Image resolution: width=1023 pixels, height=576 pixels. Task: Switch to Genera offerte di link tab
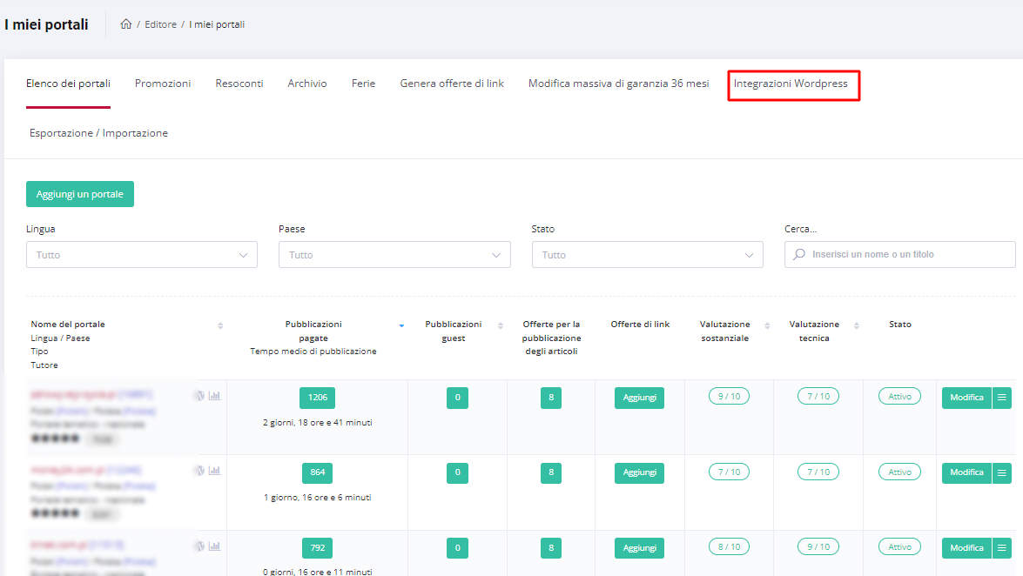pos(452,84)
